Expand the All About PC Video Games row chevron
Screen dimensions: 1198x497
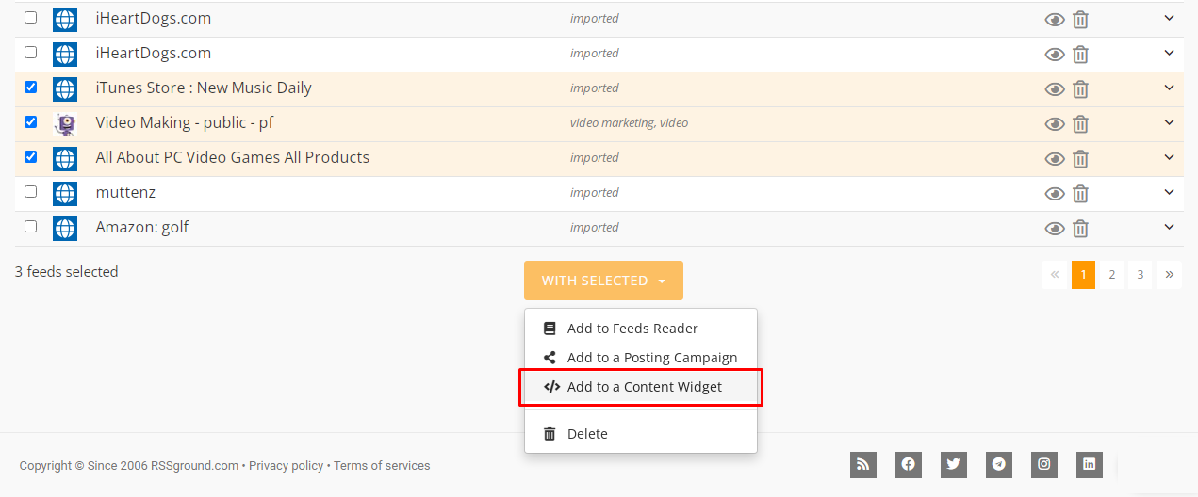[1169, 157]
